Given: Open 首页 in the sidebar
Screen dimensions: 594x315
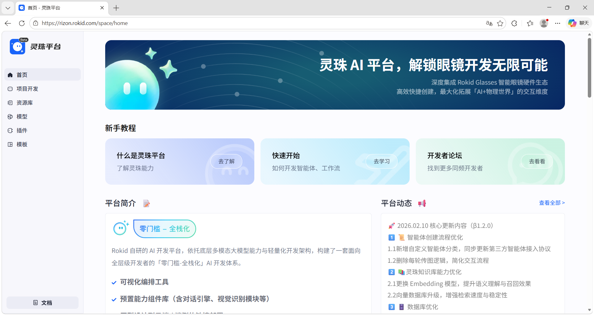Looking at the screenshot, I should [42, 75].
